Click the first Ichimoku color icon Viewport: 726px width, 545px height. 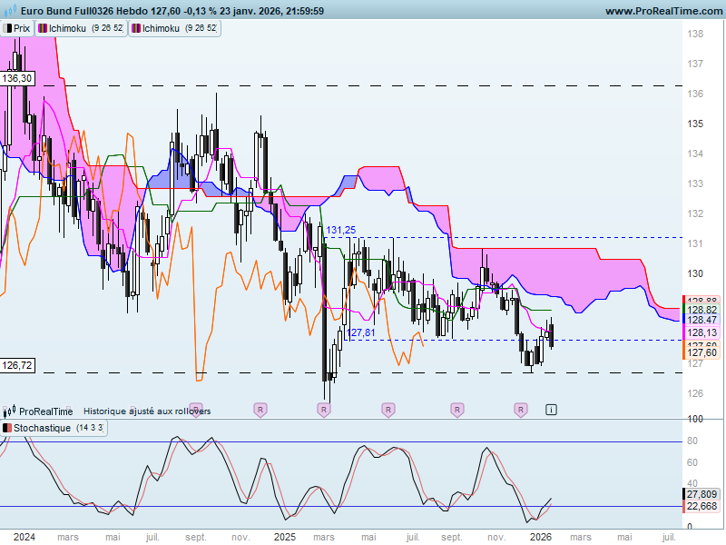tap(43, 28)
